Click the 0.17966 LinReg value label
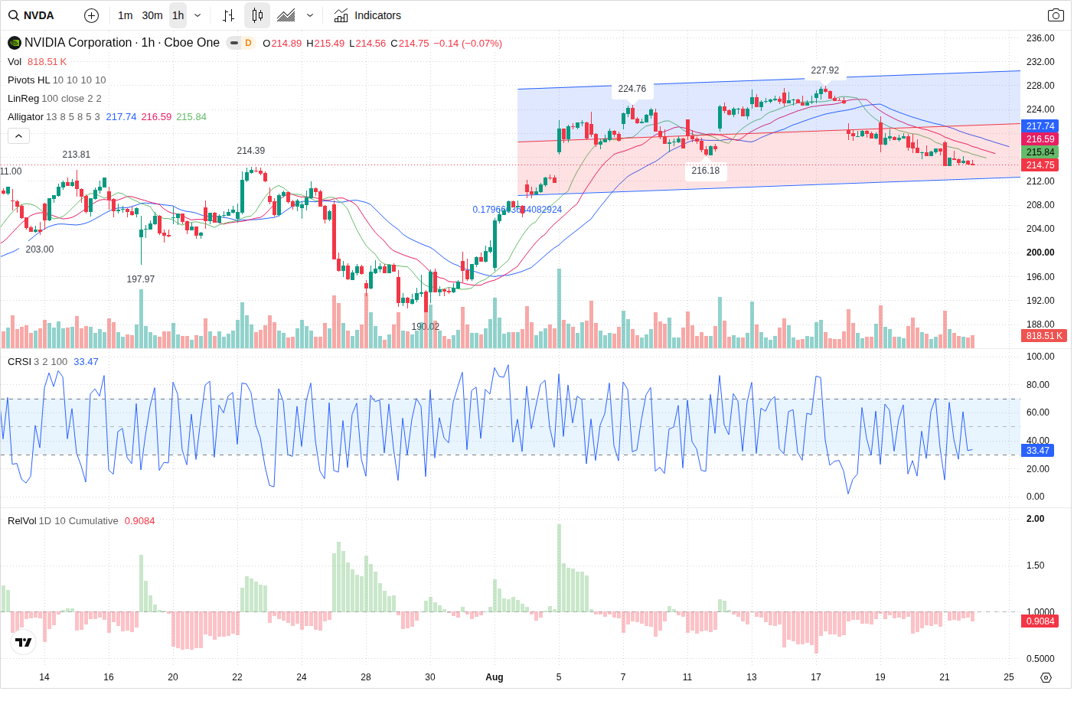 (x=517, y=210)
